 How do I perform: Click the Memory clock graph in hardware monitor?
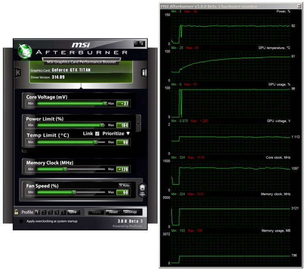tap(231, 212)
